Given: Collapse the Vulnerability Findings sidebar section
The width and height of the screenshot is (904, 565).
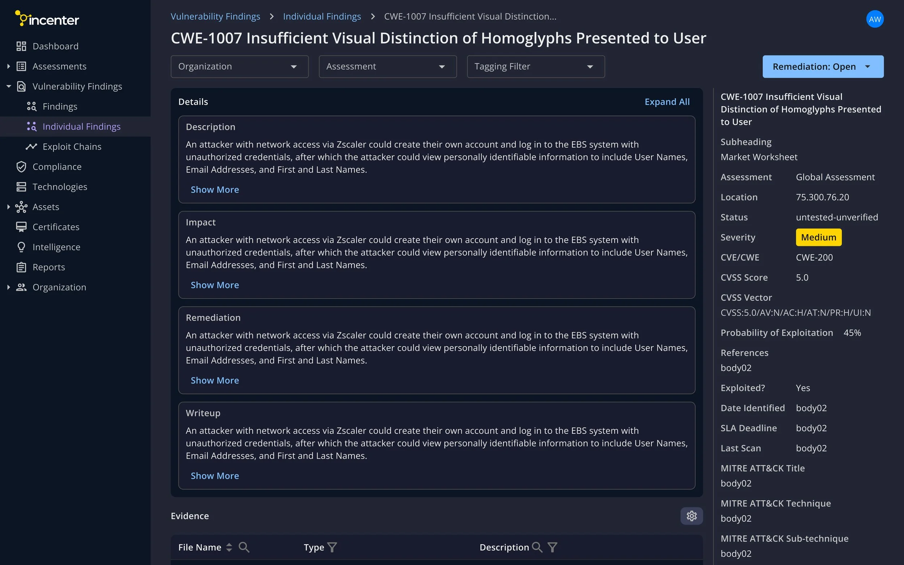Looking at the screenshot, I should [x=9, y=86].
